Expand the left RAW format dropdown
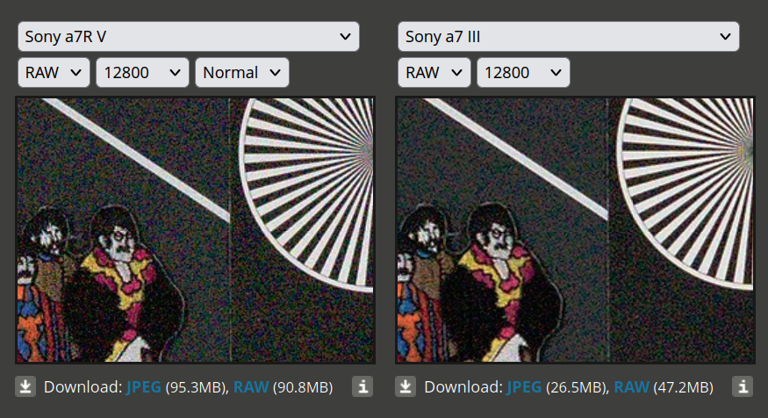Viewport: 768px width, 418px height. [54, 73]
